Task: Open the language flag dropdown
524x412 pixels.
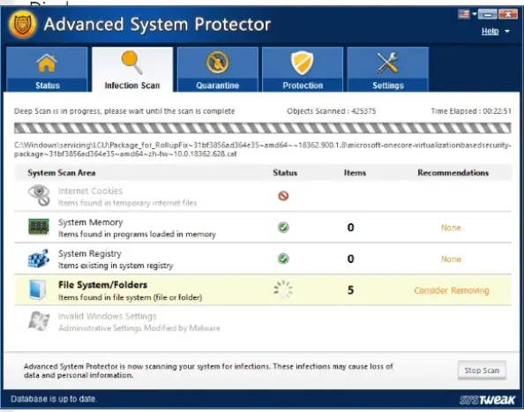Action: pos(468,14)
